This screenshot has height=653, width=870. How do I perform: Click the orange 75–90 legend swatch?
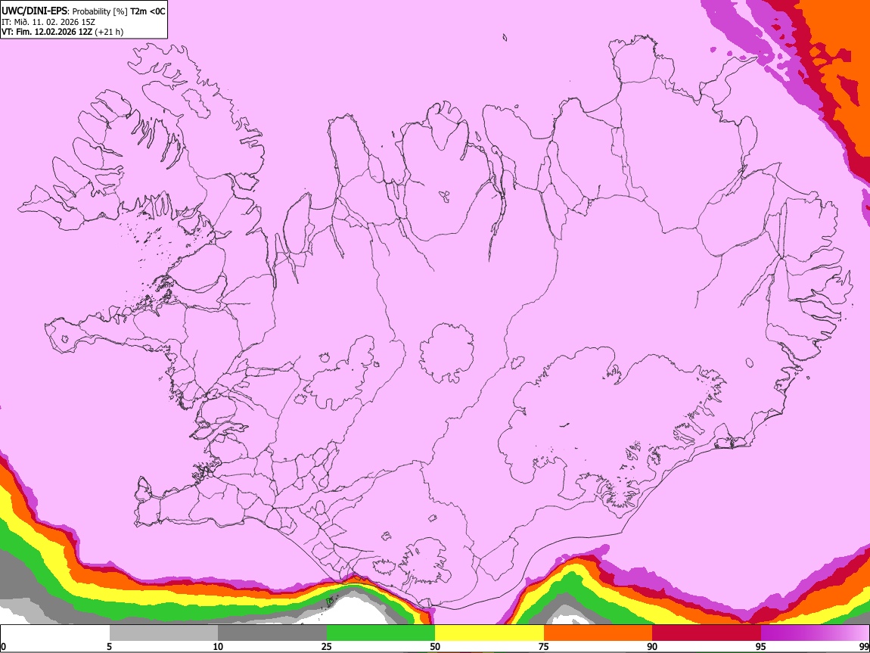tap(598, 633)
